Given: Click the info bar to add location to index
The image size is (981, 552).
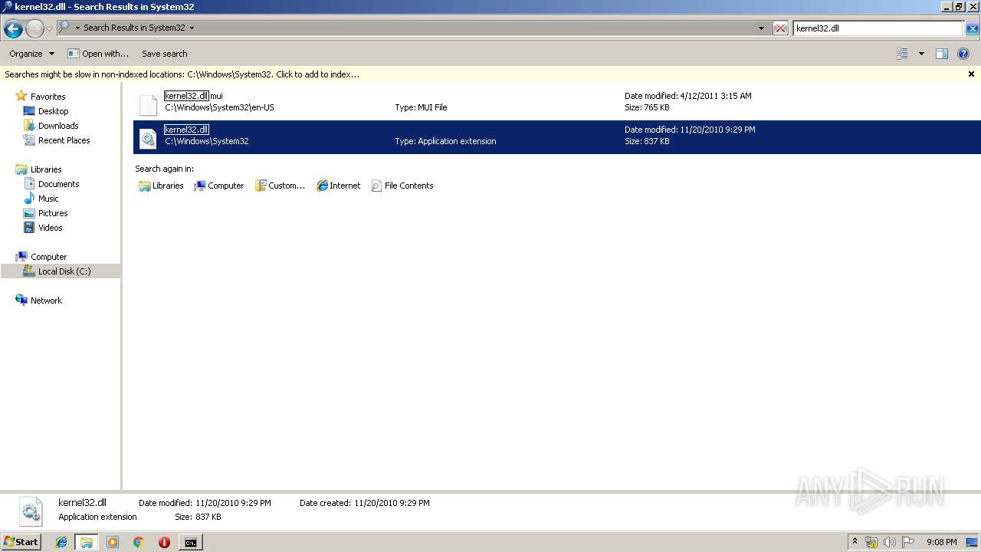Looking at the screenshot, I should (x=182, y=74).
